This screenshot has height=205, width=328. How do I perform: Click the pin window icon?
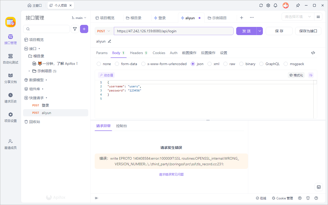[298, 5]
